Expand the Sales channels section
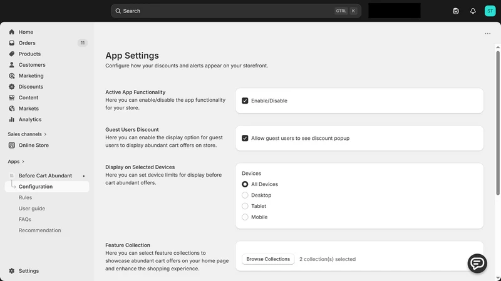The image size is (501, 281). [x=27, y=134]
